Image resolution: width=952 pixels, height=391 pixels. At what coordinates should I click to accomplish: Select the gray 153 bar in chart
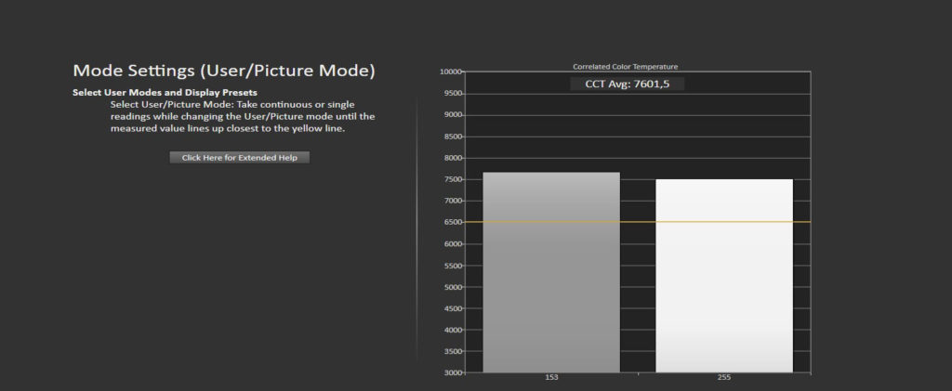551,272
